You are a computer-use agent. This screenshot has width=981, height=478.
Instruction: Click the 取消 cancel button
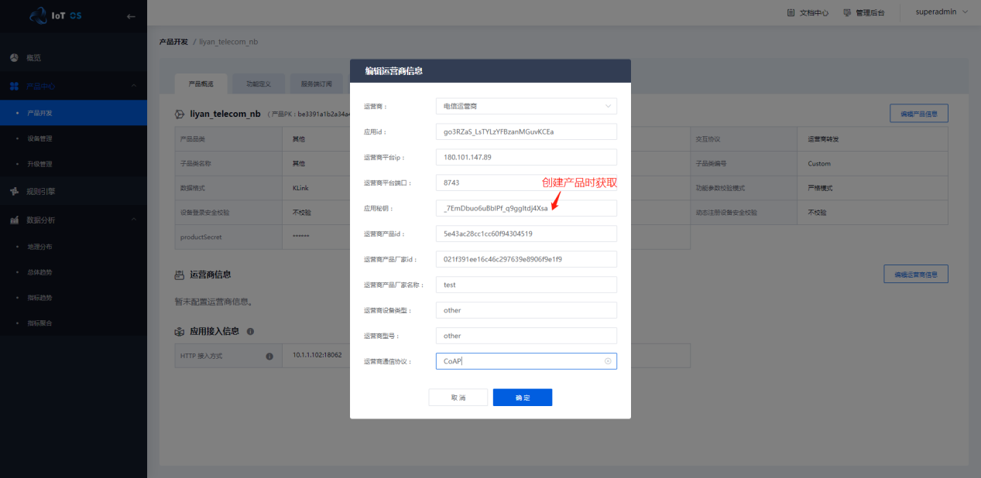pos(458,398)
